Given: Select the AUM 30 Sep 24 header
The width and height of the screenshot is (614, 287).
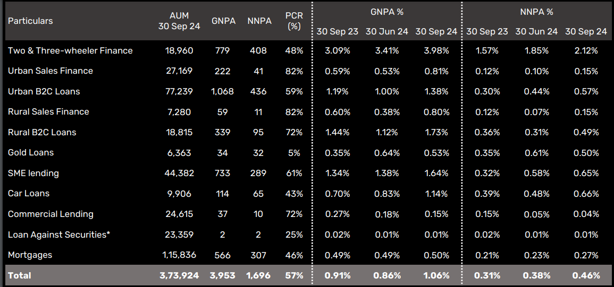Looking at the screenshot, I should [x=179, y=21].
